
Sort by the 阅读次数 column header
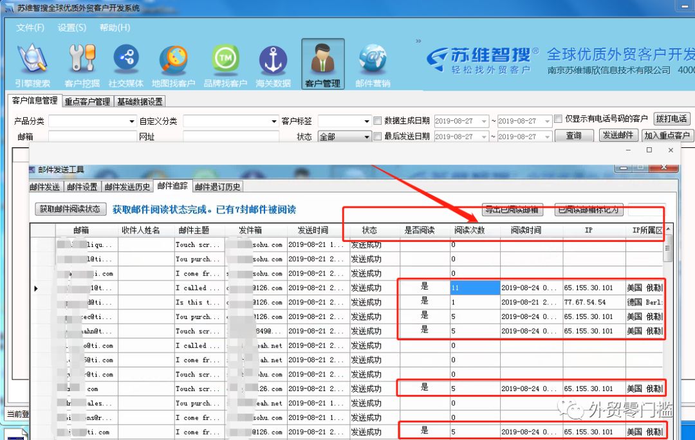(x=475, y=230)
